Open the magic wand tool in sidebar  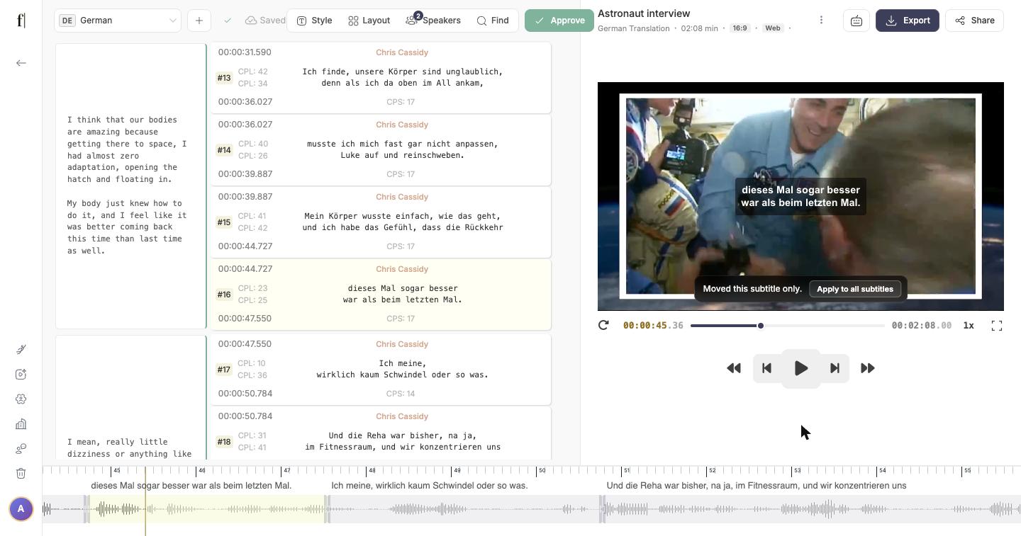tap(21, 349)
